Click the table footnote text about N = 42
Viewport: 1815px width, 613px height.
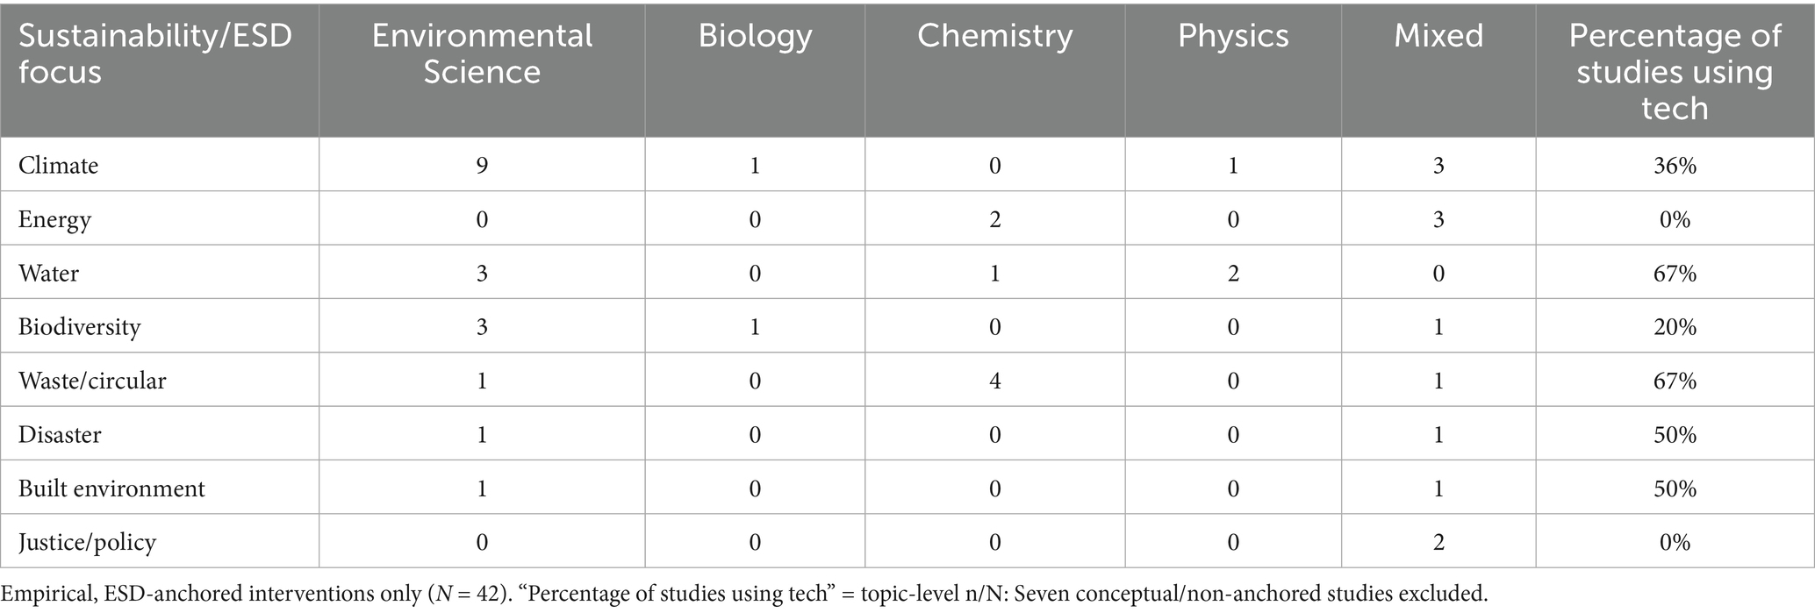(x=742, y=594)
